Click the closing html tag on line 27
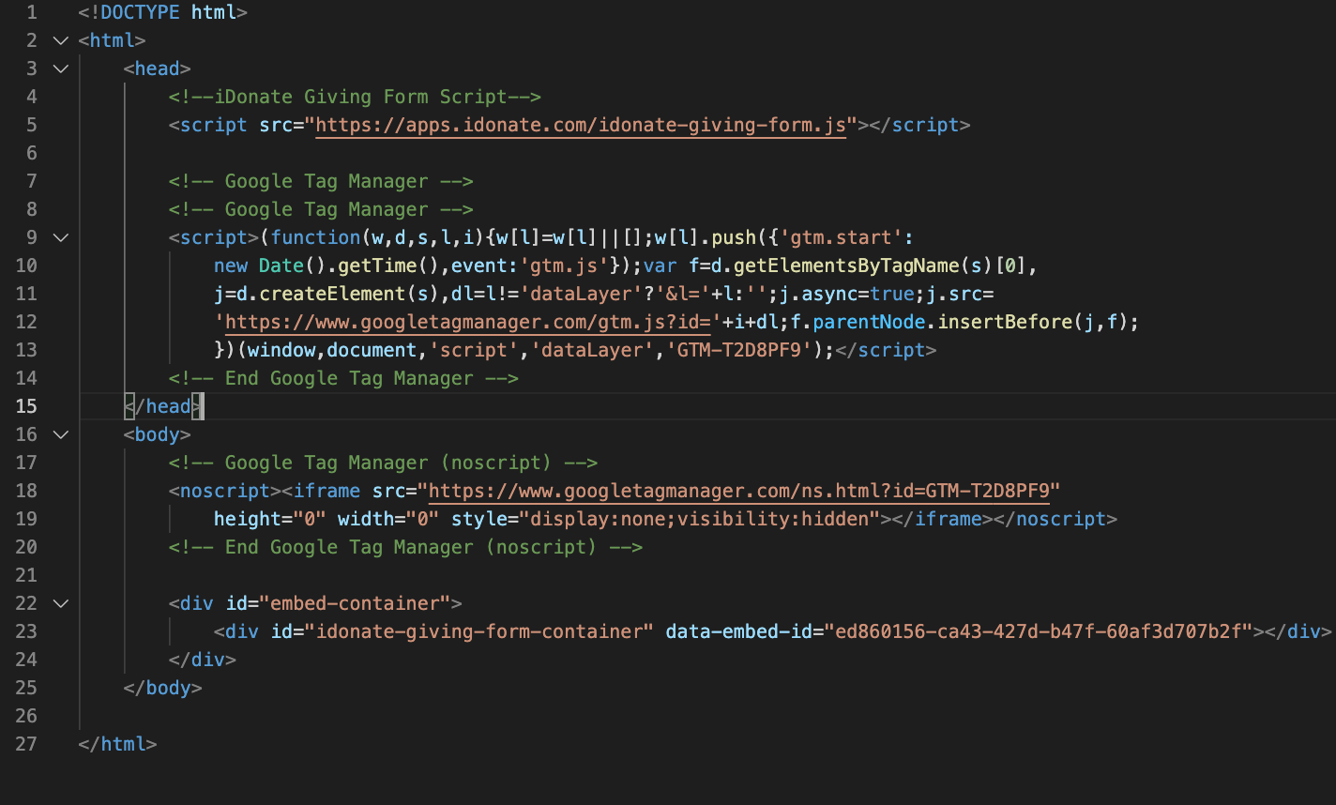This screenshot has height=805, width=1336. point(118,744)
